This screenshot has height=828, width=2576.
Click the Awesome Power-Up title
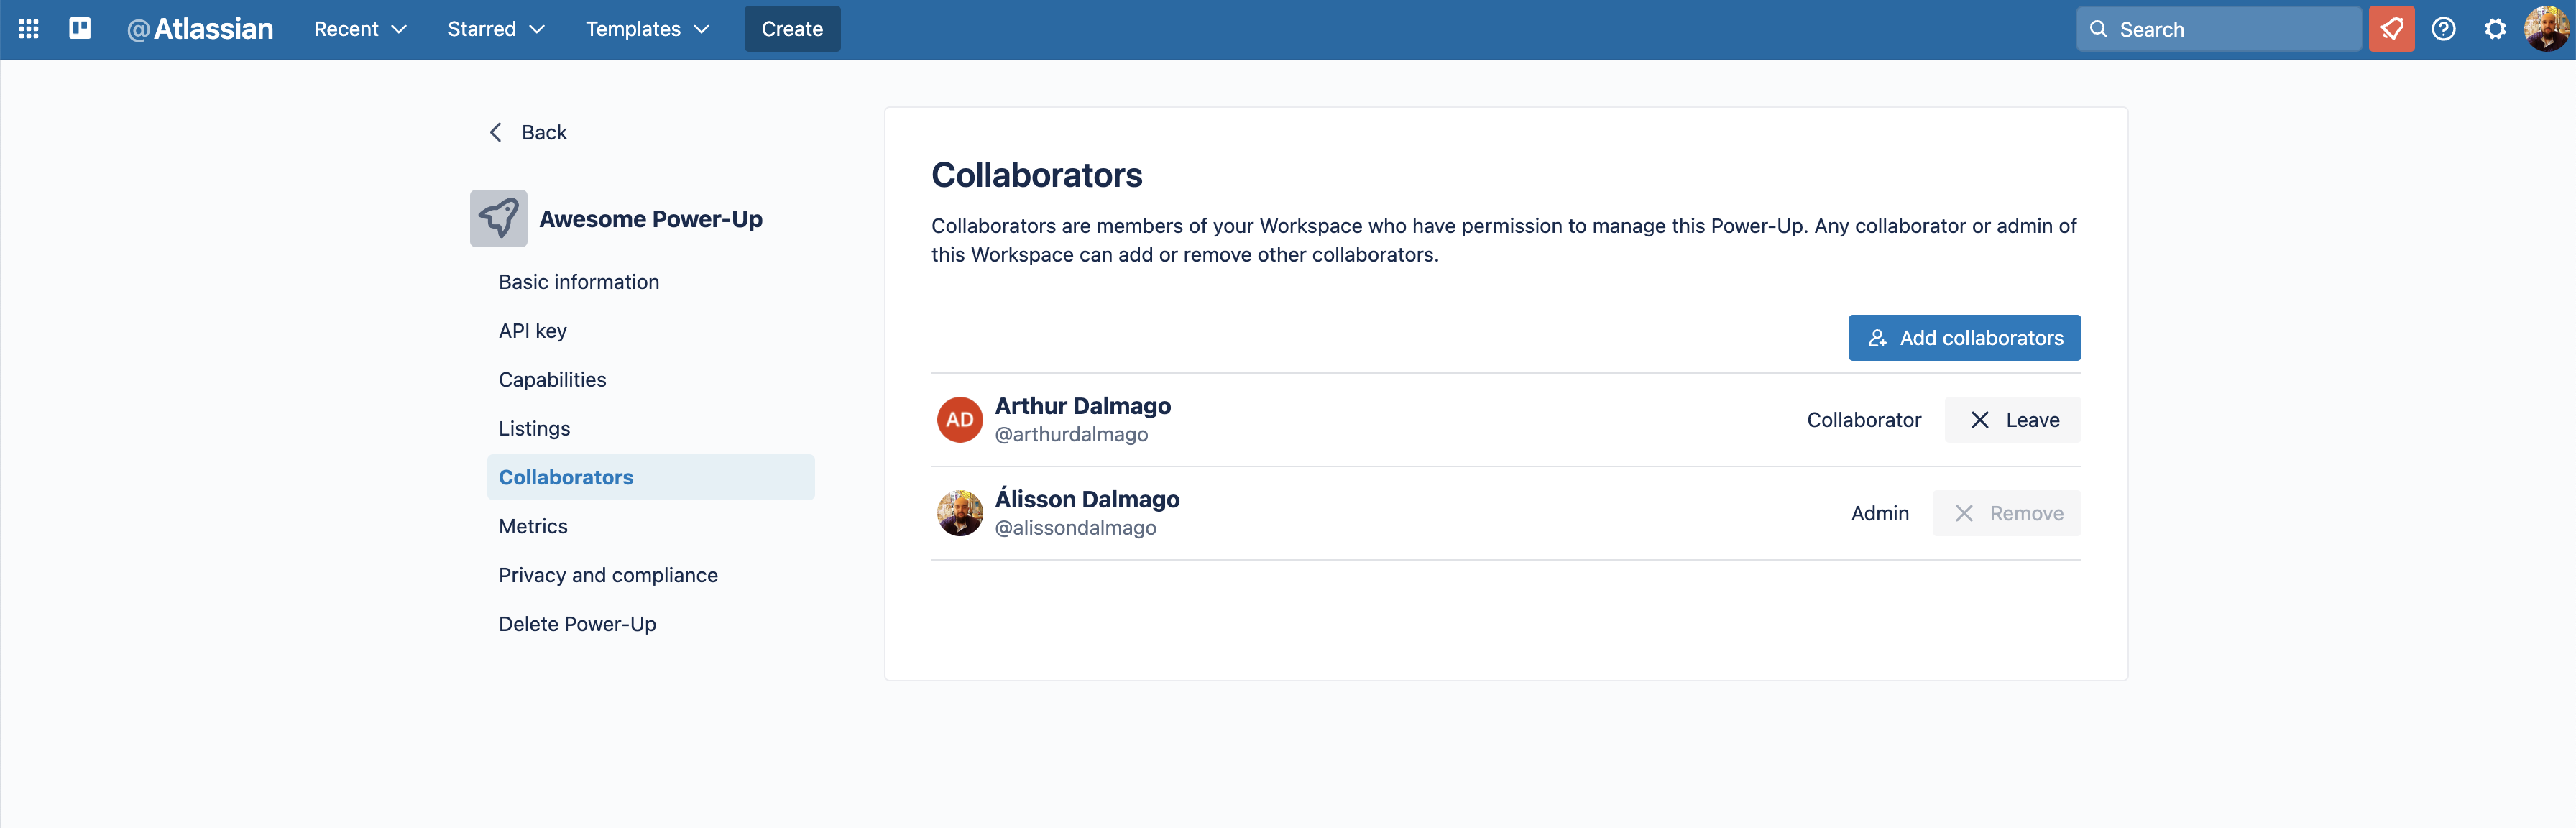651,219
